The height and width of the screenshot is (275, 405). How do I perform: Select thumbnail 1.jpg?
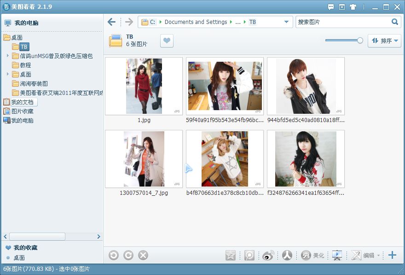tap(144, 86)
